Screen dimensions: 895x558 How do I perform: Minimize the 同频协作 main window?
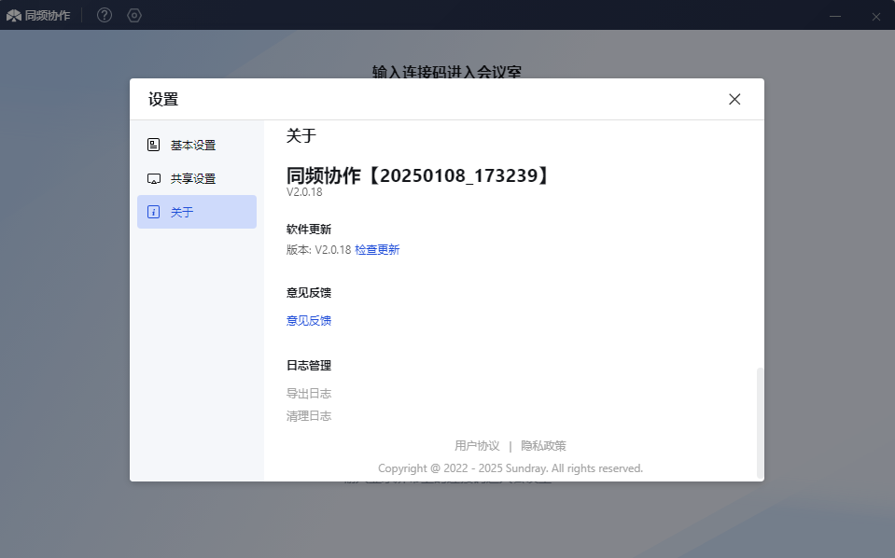pos(835,16)
